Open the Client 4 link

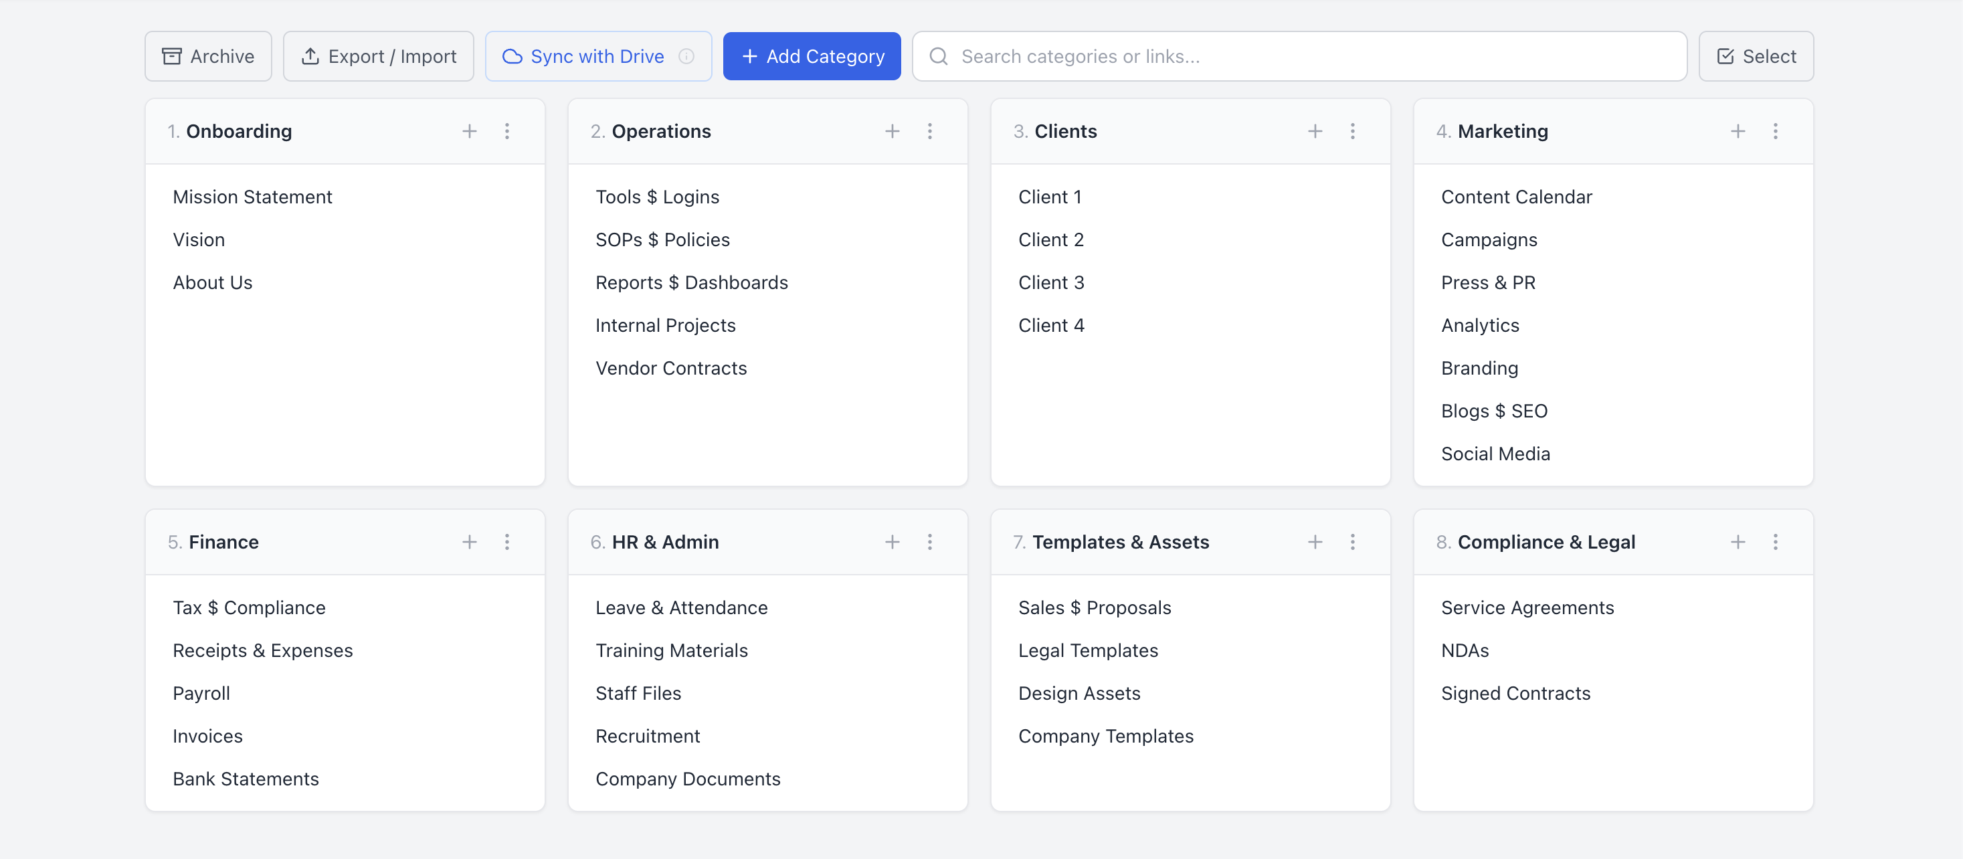tap(1052, 325)
